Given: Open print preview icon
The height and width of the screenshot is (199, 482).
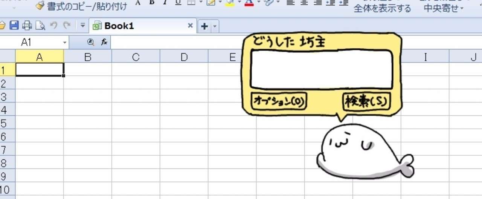Looking at the screenshot, I should 40,26.
